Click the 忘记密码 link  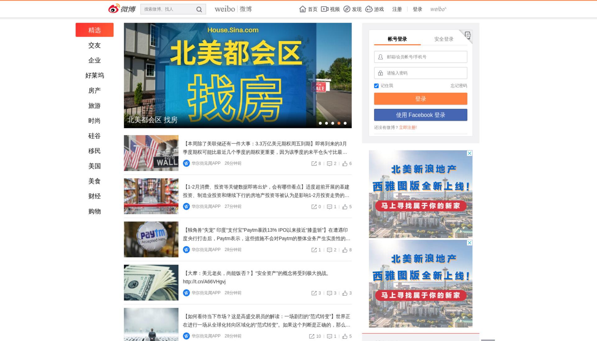click(459, 86)
